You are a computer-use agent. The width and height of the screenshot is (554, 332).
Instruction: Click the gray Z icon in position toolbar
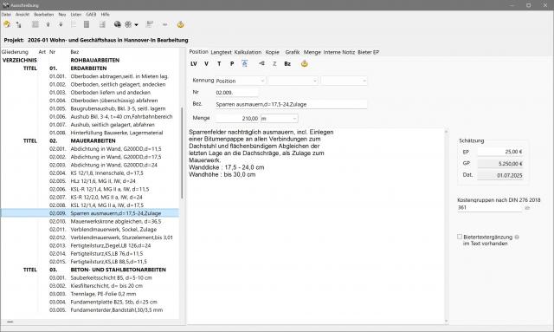pos(274,63)
